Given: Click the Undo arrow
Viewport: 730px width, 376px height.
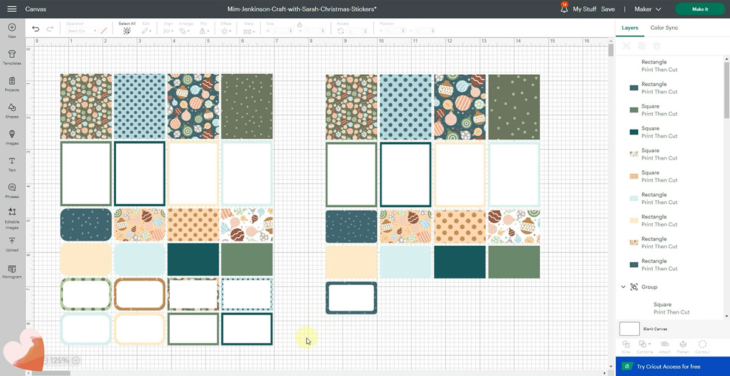Looking at the screenshot, I should click(35, 29).
